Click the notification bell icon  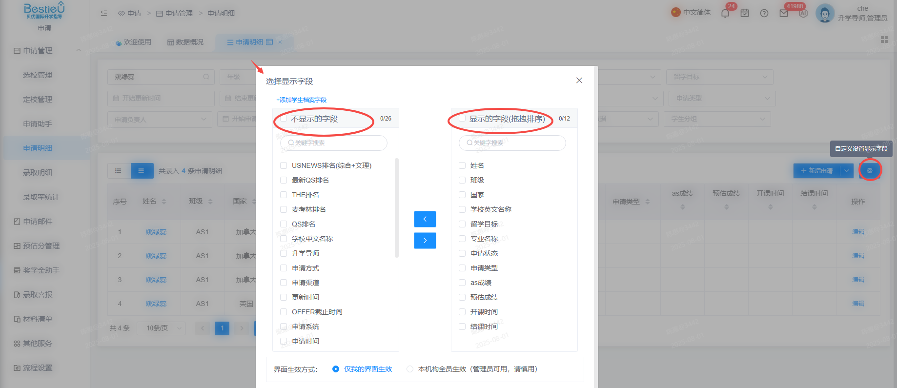tap(725, 13)
